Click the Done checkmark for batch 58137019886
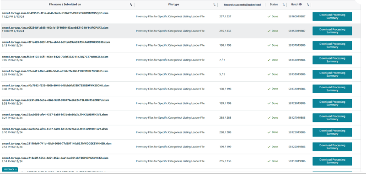 269,45
